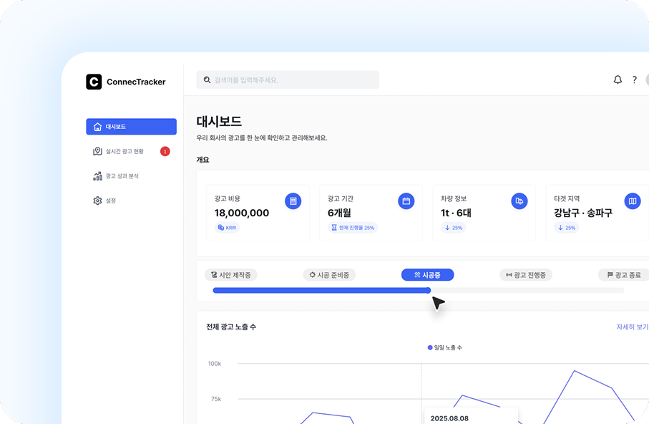Click the search magnifier icon
This screenshot has height=424, width=649.
tap(208, 80)
